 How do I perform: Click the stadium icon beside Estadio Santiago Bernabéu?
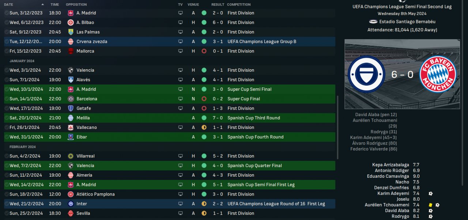click(373, 22)
